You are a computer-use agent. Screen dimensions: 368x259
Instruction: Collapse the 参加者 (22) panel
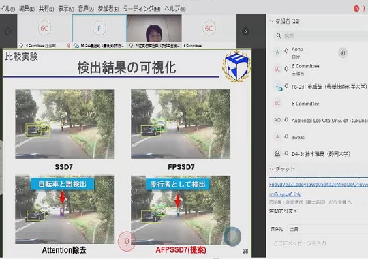tap(271, 21)
